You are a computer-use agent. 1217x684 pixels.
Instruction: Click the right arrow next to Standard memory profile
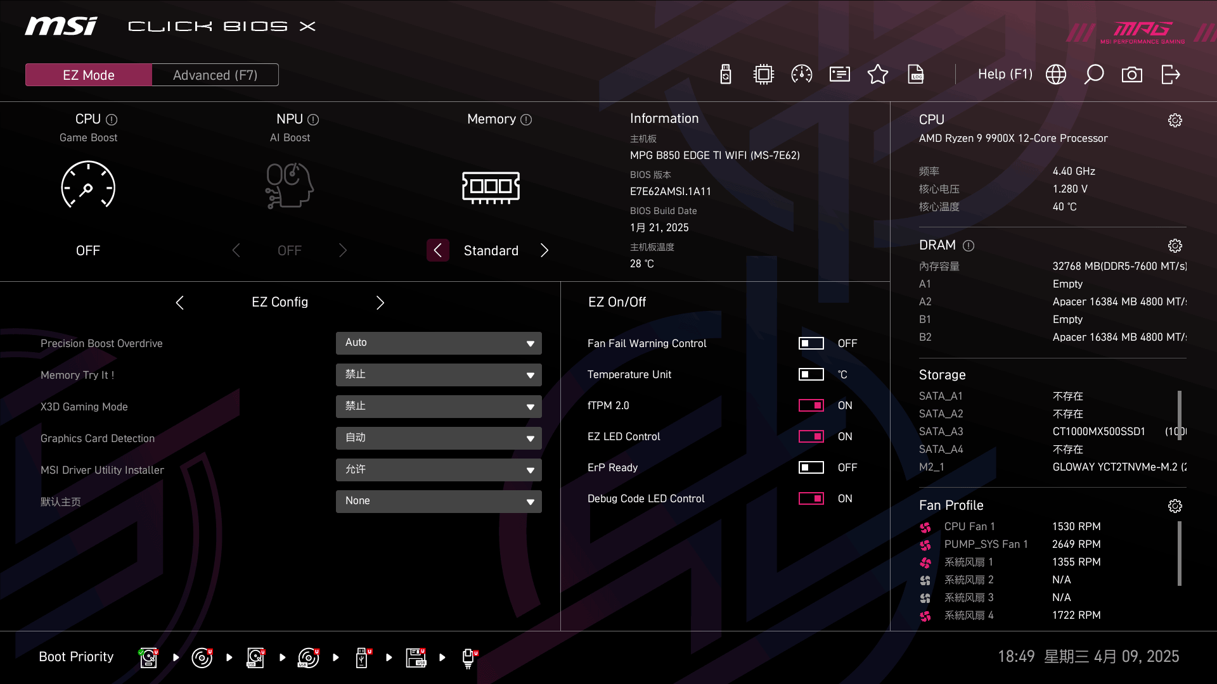click(544, 250)
